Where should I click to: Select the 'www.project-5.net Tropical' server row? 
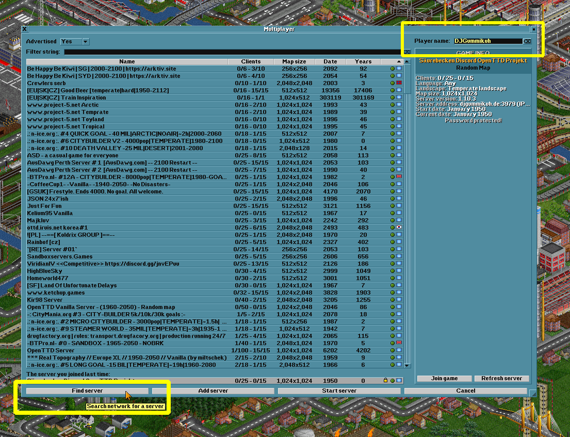(215, 126)
